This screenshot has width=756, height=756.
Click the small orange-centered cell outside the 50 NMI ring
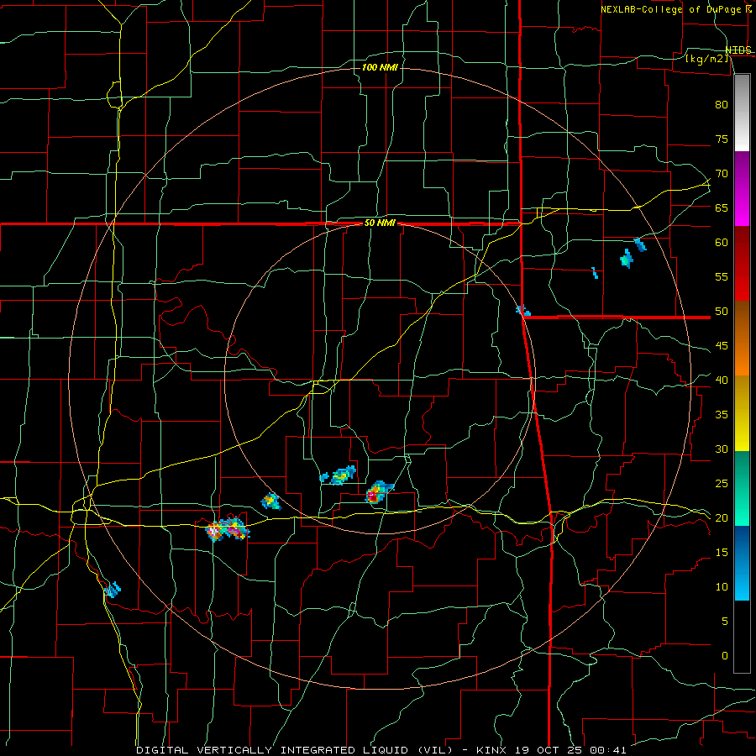click(270, 501)
